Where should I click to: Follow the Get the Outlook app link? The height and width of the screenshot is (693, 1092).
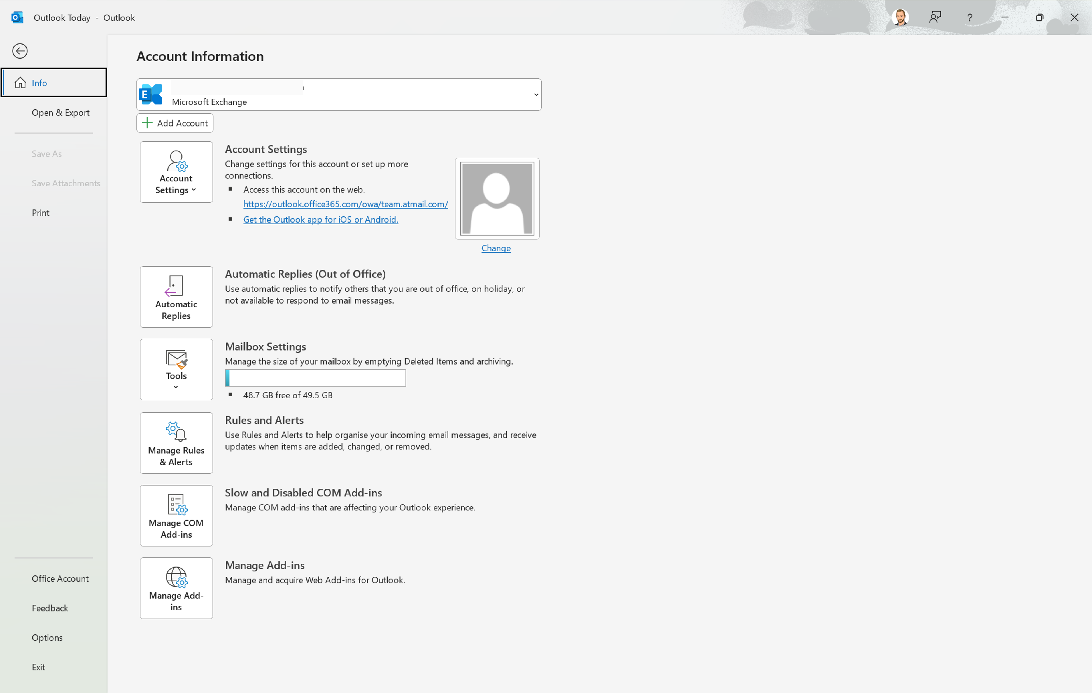click(321, 219)
